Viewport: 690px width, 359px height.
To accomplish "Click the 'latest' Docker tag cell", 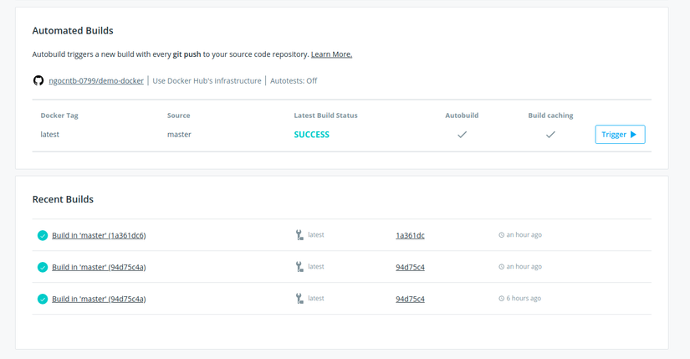I will point(50,135).
